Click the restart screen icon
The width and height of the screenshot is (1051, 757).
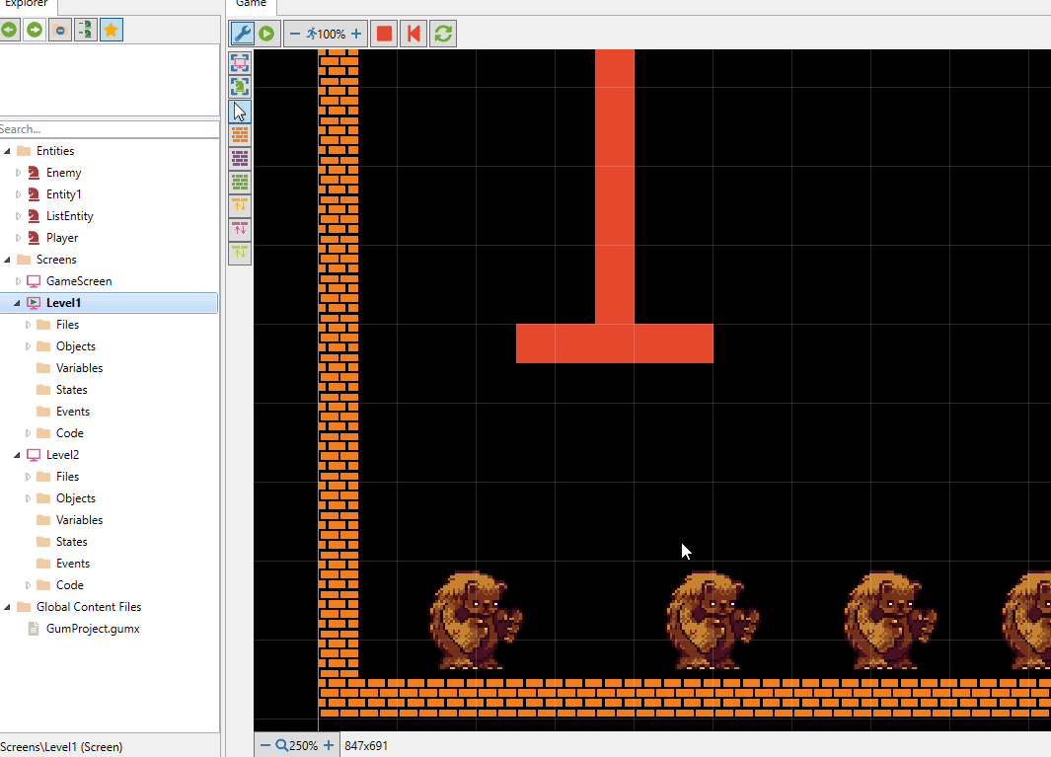point(413,34)
